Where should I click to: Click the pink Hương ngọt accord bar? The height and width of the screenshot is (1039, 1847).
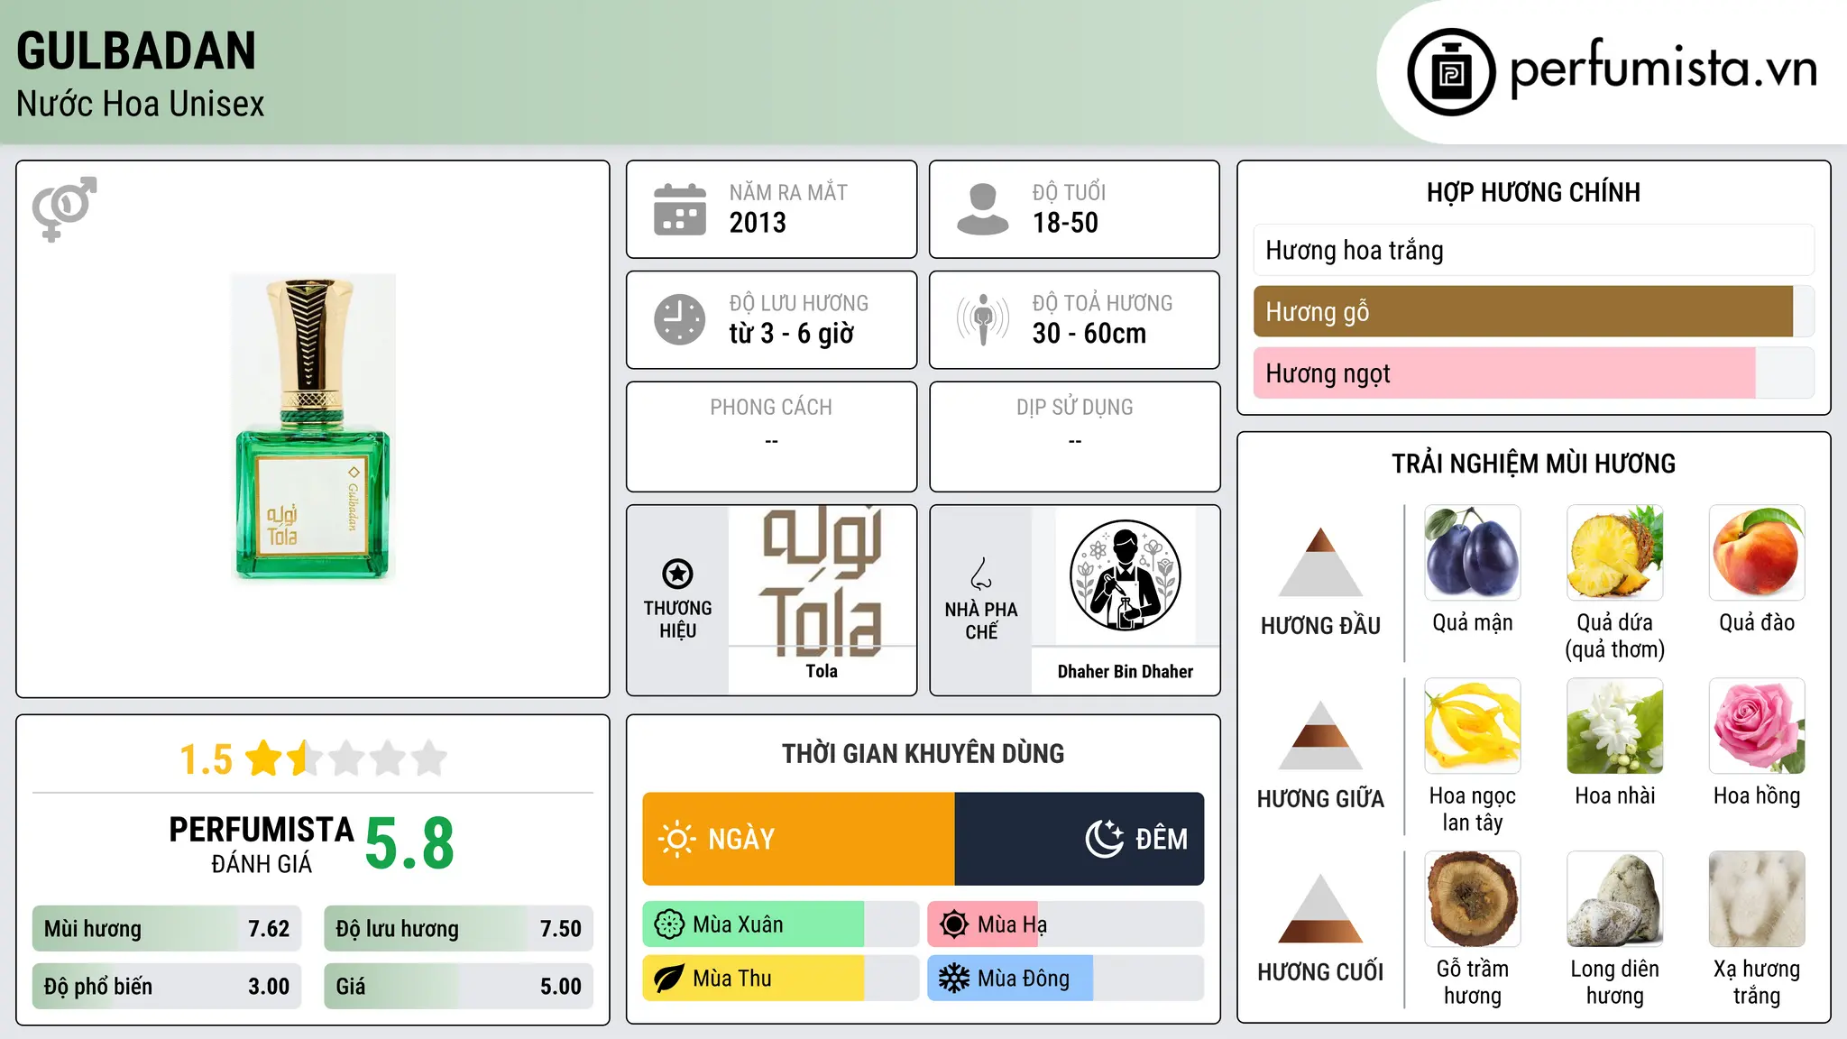pyautogui.click(x=1534, y=372)
